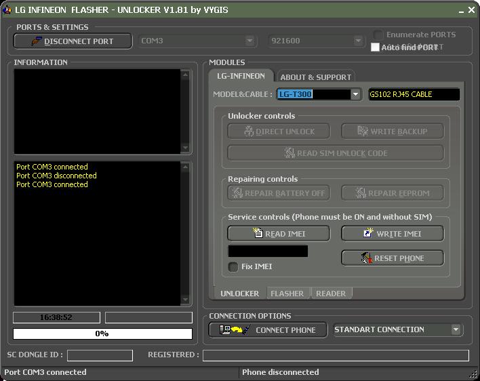This screenshot has height=381, width=480.
Task: Click the REPAIR EEPROM button
Action: [x=393, y=193]
